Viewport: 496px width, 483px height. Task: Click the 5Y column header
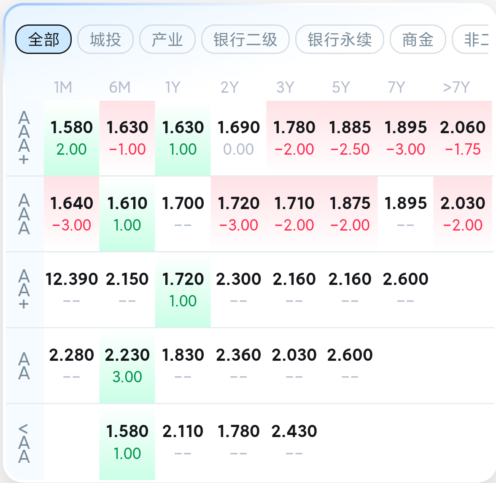[x=341, y=87]
